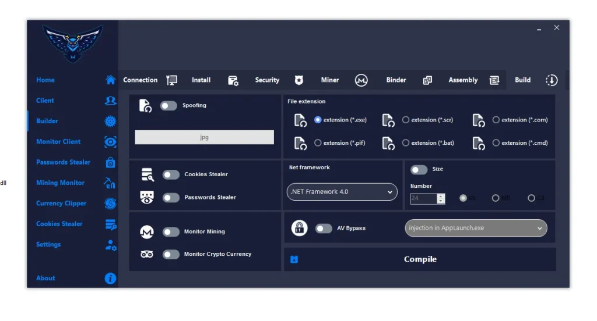The width and height of the screenshot is (597, 321).
Task: Open the injection in AppLaunch.exe dropdown
Action: coord(476,229)
